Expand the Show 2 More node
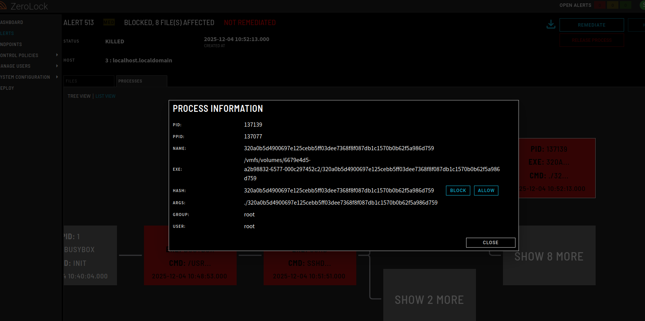Image resolution: width=645 pixels, height=321 pixels. pyautogui.click(x=429, y=300)
